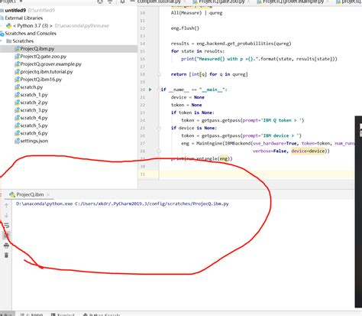The image size is (362, 316).
Task: Collapse the code fold marker at line 25
Action: click(x=159, y=128)
